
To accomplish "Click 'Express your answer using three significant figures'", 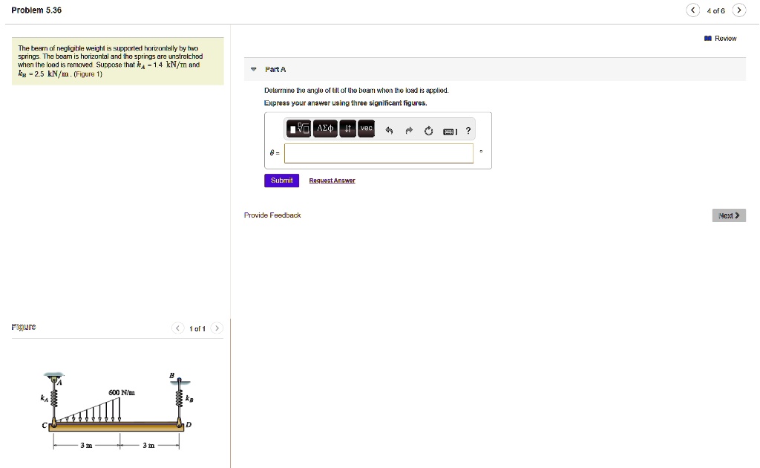I will 346,103.
